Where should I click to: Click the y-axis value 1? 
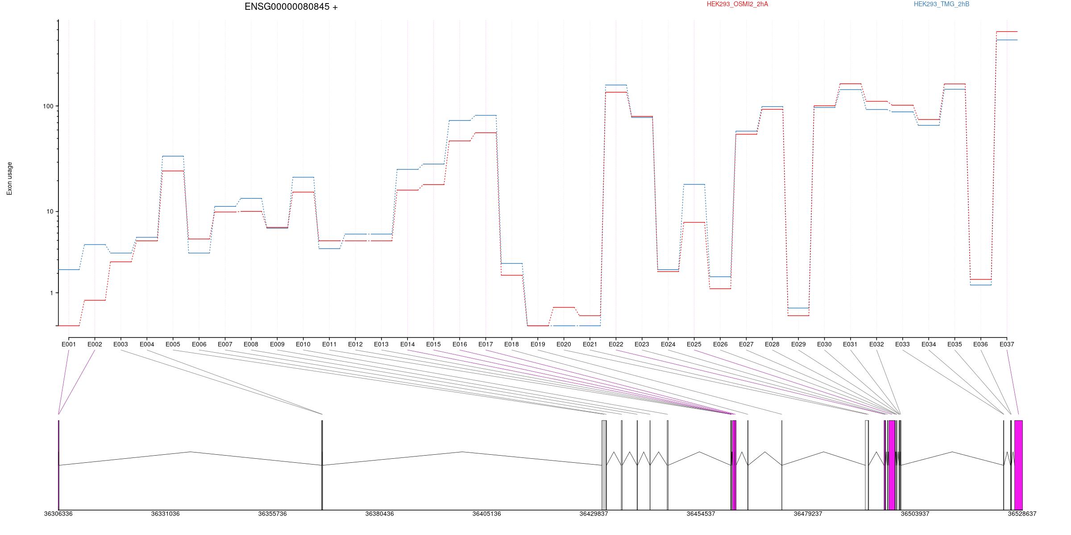(x=51, y=293)
